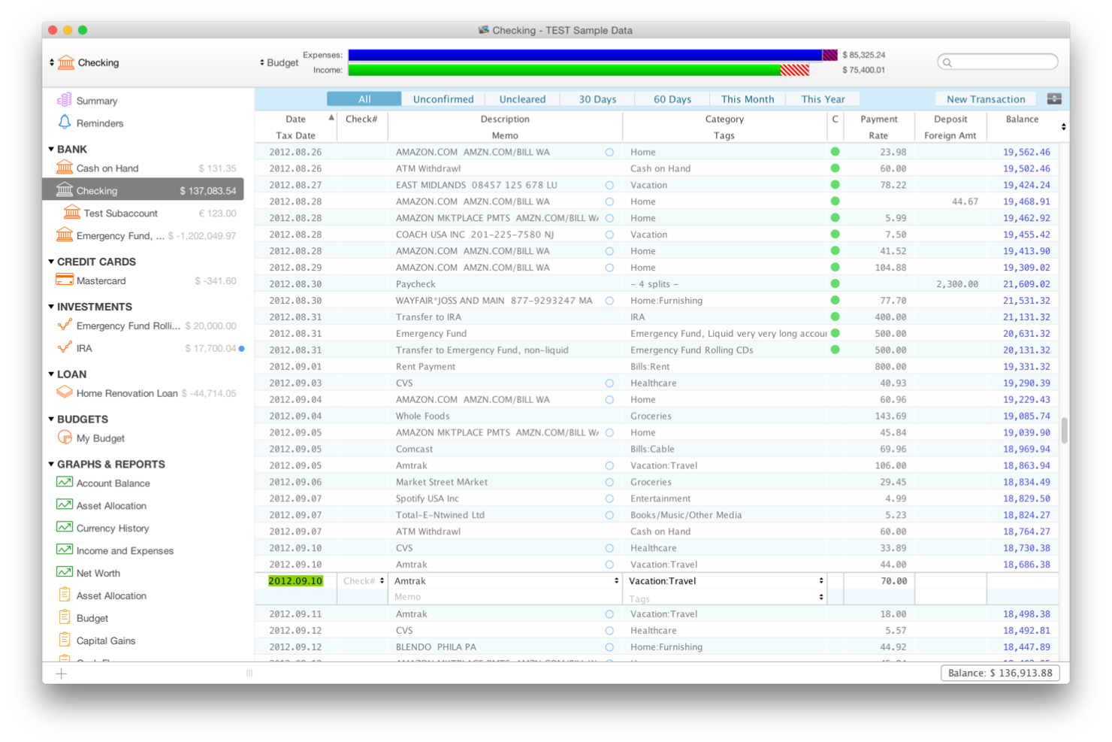The width and height of the screenshot is (1112, 742).
Task: Open the Net Worth graph
Action: point(98,573)
